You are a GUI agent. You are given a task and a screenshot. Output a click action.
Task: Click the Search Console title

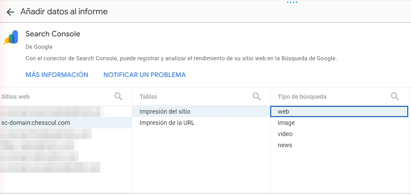53,34
